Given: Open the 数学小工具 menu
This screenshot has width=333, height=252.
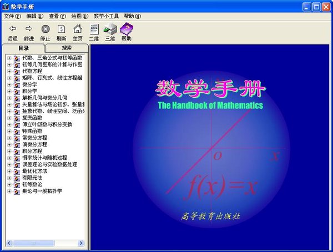Looking at the screenshot, I should (105, 16).
